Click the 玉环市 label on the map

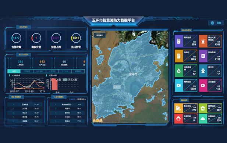(x=133, y=74)
